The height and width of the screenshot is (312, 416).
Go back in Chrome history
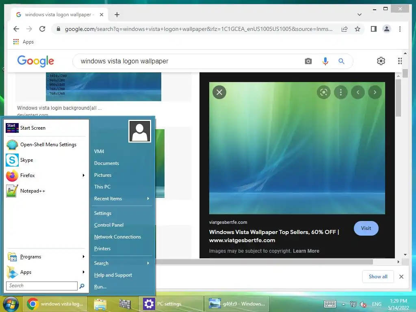16,29
